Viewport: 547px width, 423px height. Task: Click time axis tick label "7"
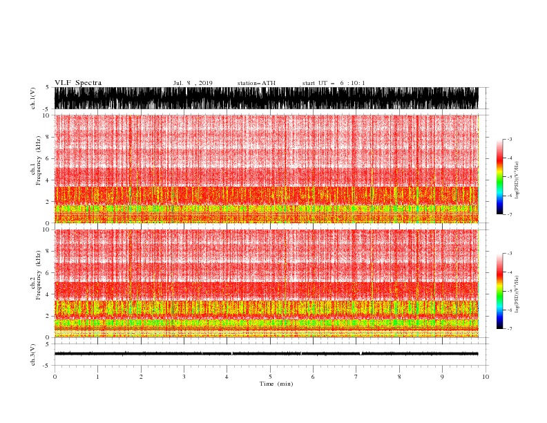pos(356,377)
